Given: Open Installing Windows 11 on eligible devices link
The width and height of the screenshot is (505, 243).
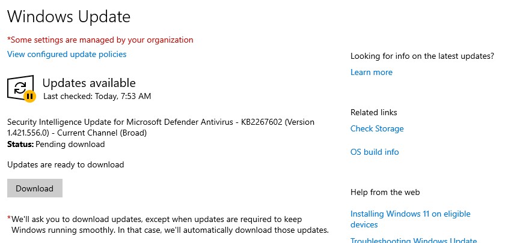Looking at the screenshot, I should [410, 219].
